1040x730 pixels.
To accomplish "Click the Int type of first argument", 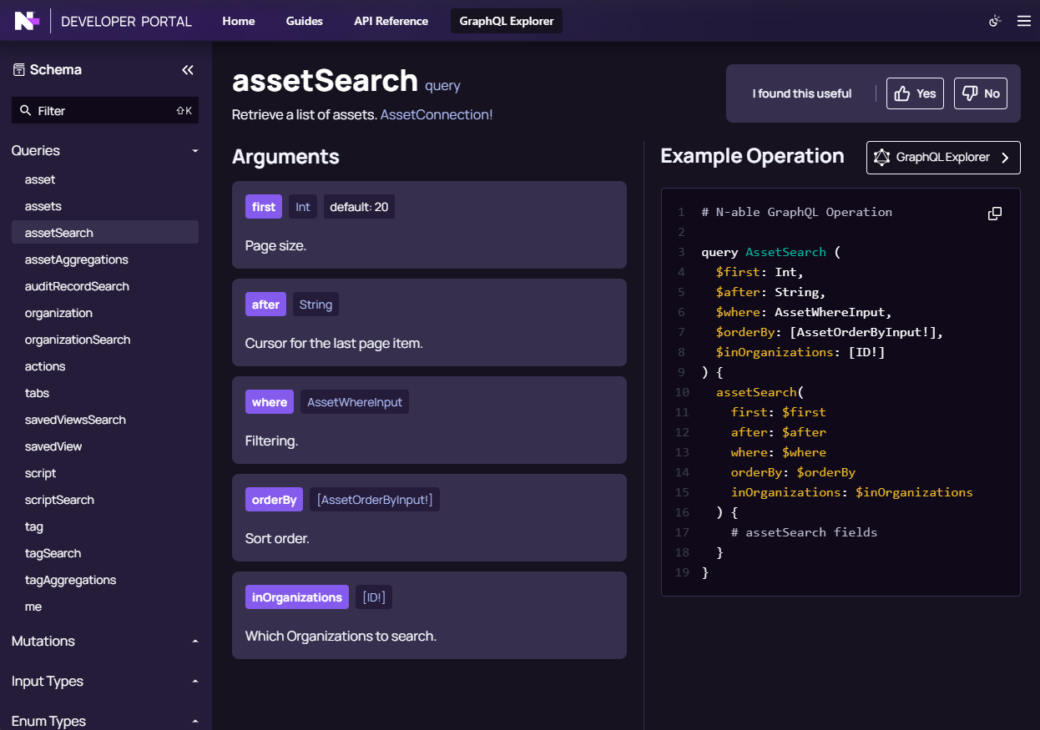I will [303, 207].
